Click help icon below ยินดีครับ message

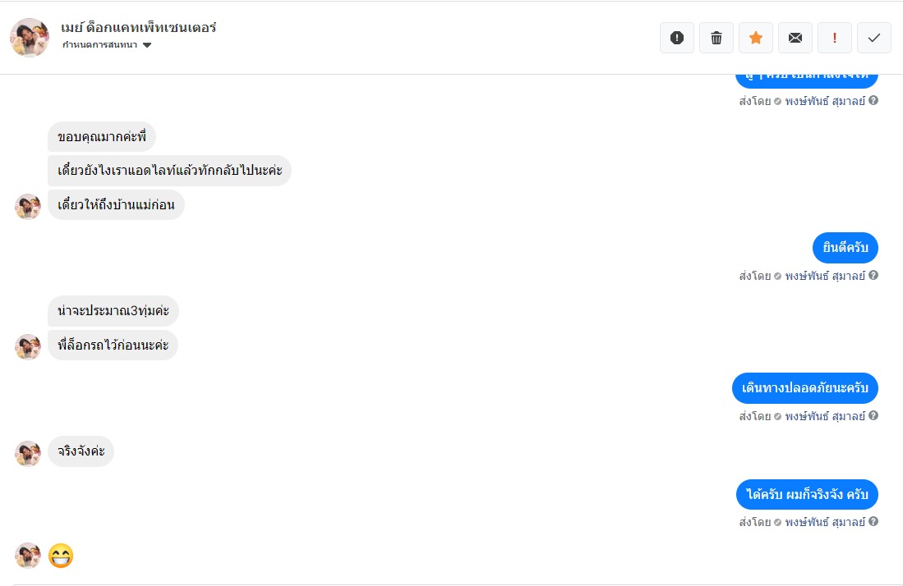pyautogui.click(x=873, y=276)
